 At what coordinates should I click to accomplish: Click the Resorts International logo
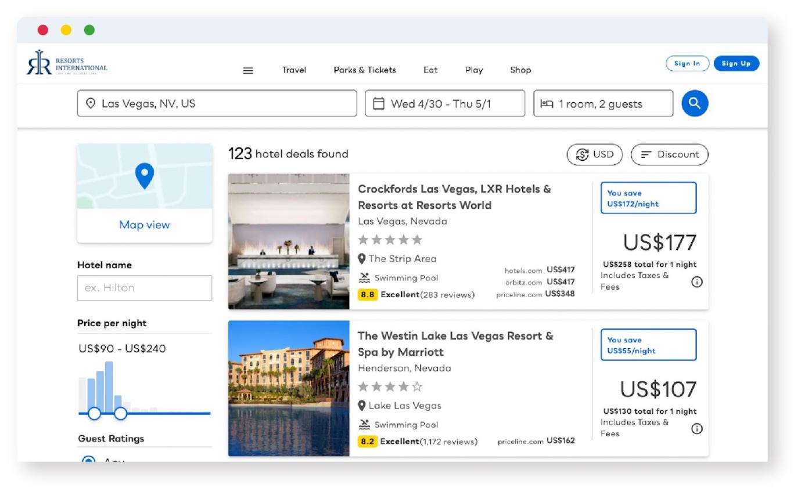pyautogui.click(x=67, y=63)
